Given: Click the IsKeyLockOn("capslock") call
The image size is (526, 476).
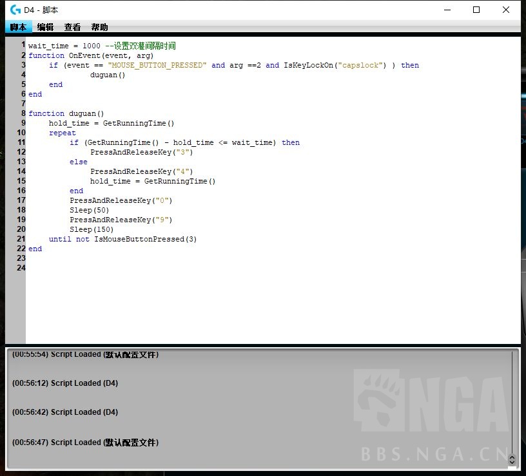Looking at the screenshot, I should coord(335,65).
